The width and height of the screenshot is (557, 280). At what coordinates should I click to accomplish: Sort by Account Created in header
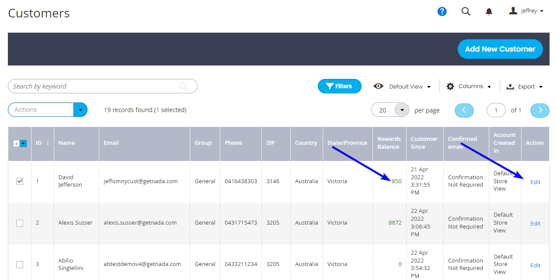(x=505, y=143)
